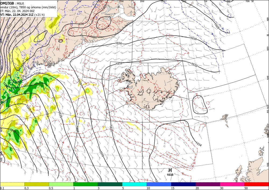Click the '(+21 h)' forecast offset text
This screenshot has height=190, width=269.
39,15
